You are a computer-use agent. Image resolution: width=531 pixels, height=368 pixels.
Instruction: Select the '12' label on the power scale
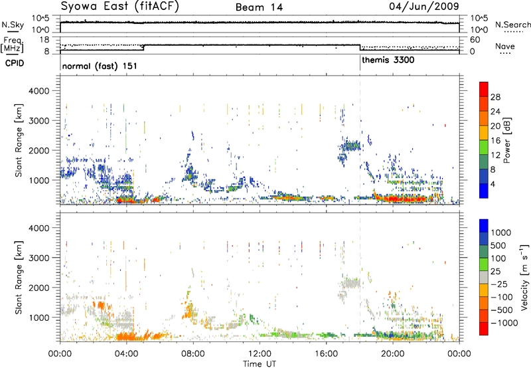coord(495,155)
